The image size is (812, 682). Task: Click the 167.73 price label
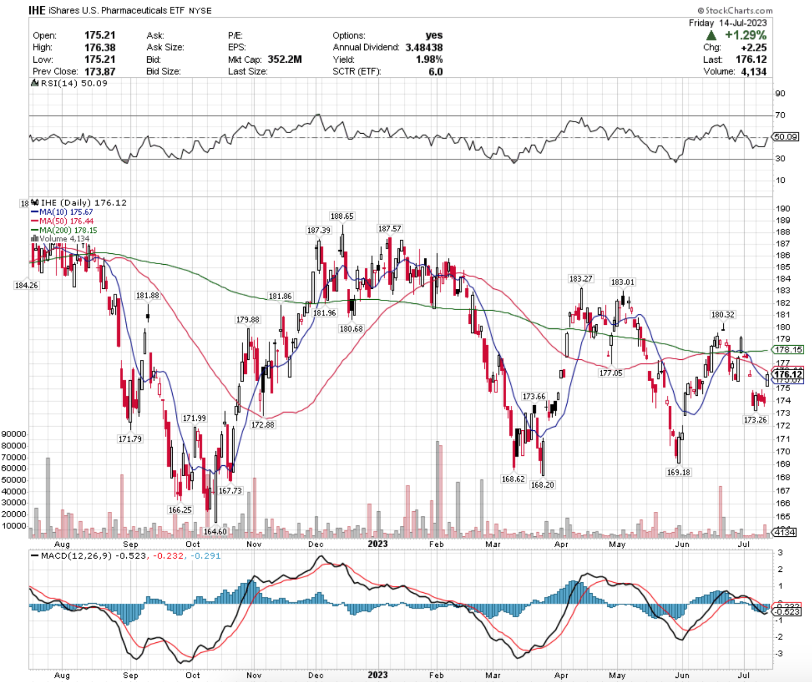click(230, 490)
